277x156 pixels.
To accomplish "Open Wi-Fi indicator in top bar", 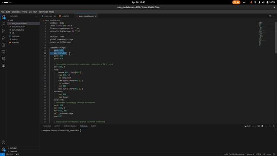I will pyautogui.click(x=255, y=2).
